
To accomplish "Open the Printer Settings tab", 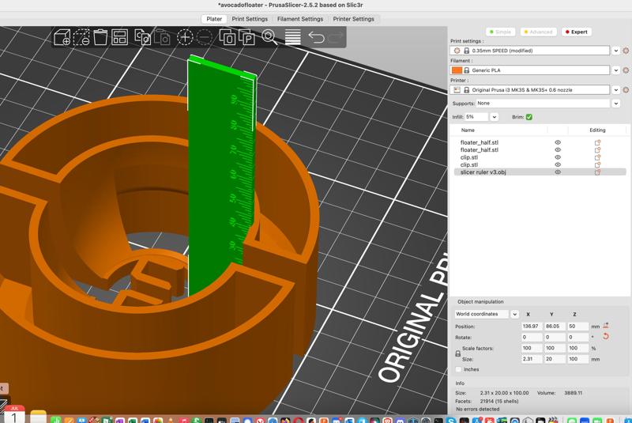I will click(x=353, y=19).
